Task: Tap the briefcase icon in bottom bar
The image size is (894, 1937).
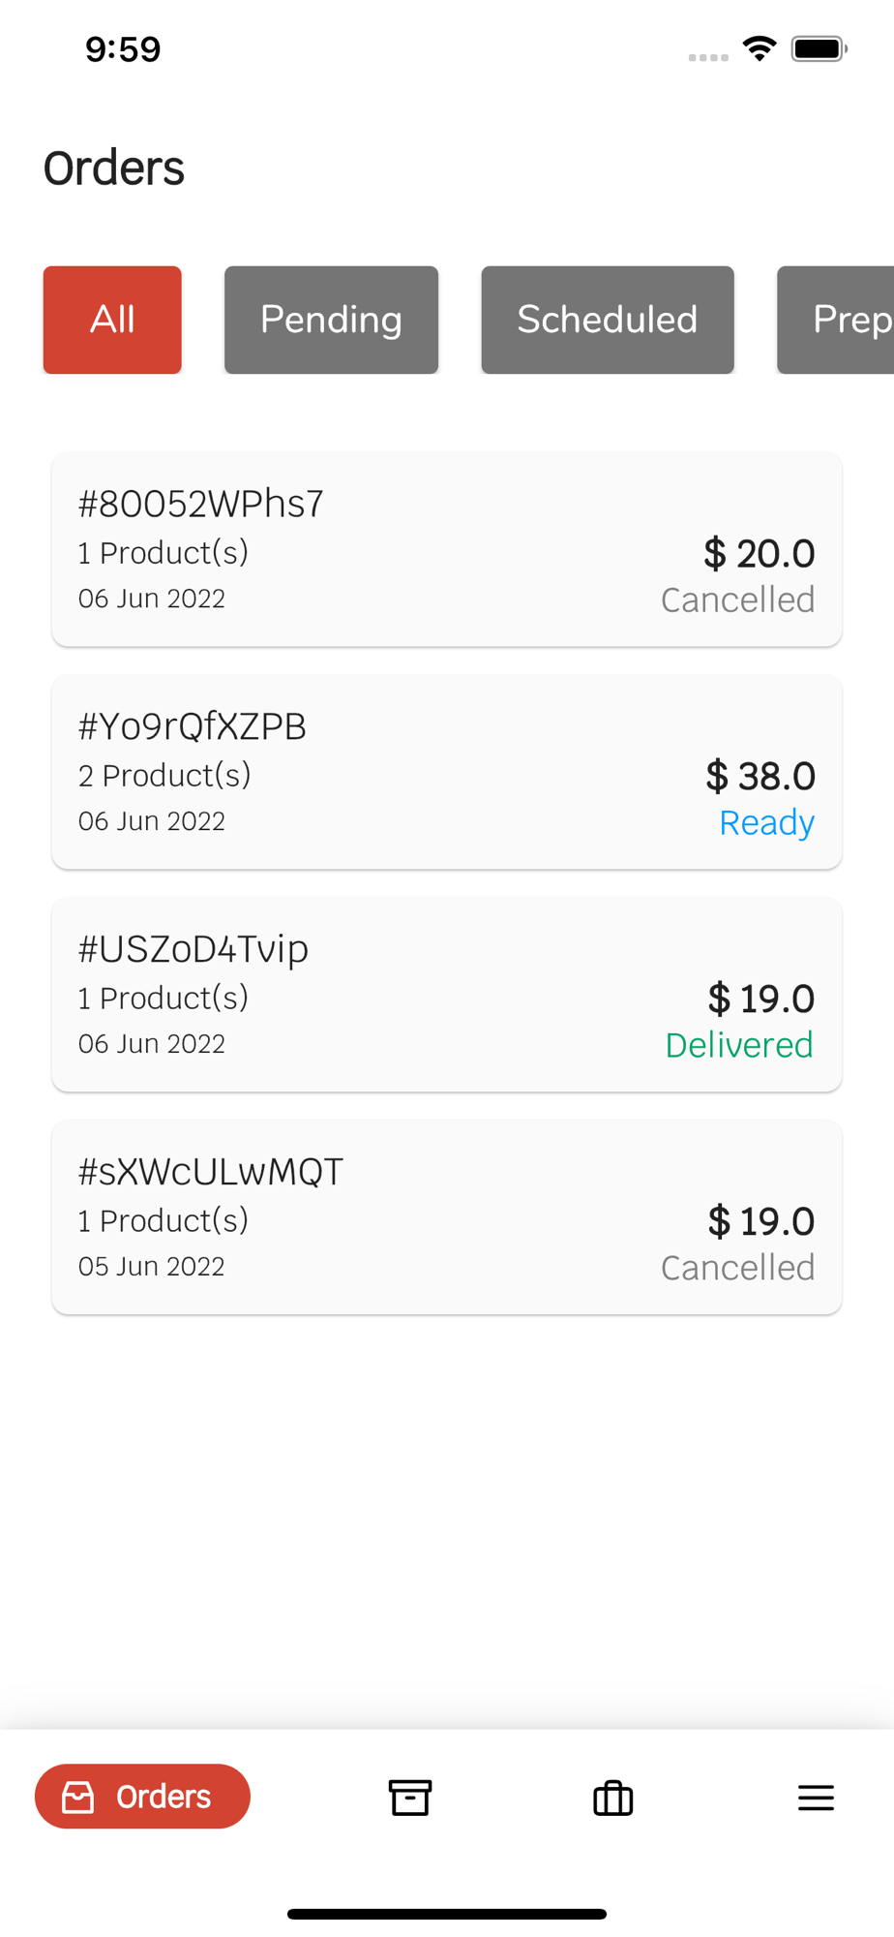Action: click(612, 1798)
